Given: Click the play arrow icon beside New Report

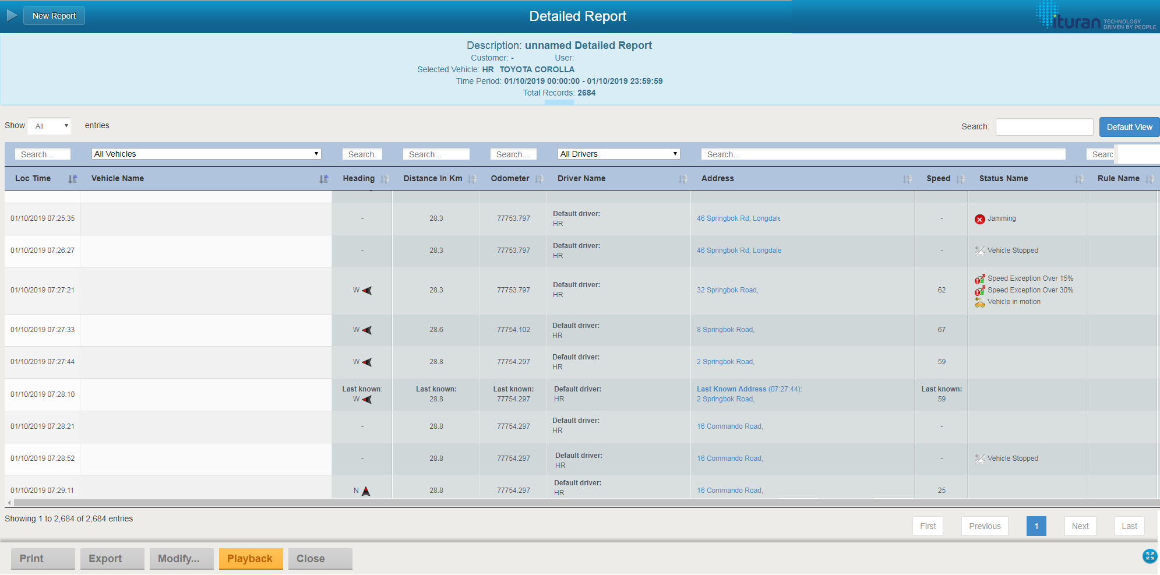Looking at the screenshot, I should (x=12, y=15).
